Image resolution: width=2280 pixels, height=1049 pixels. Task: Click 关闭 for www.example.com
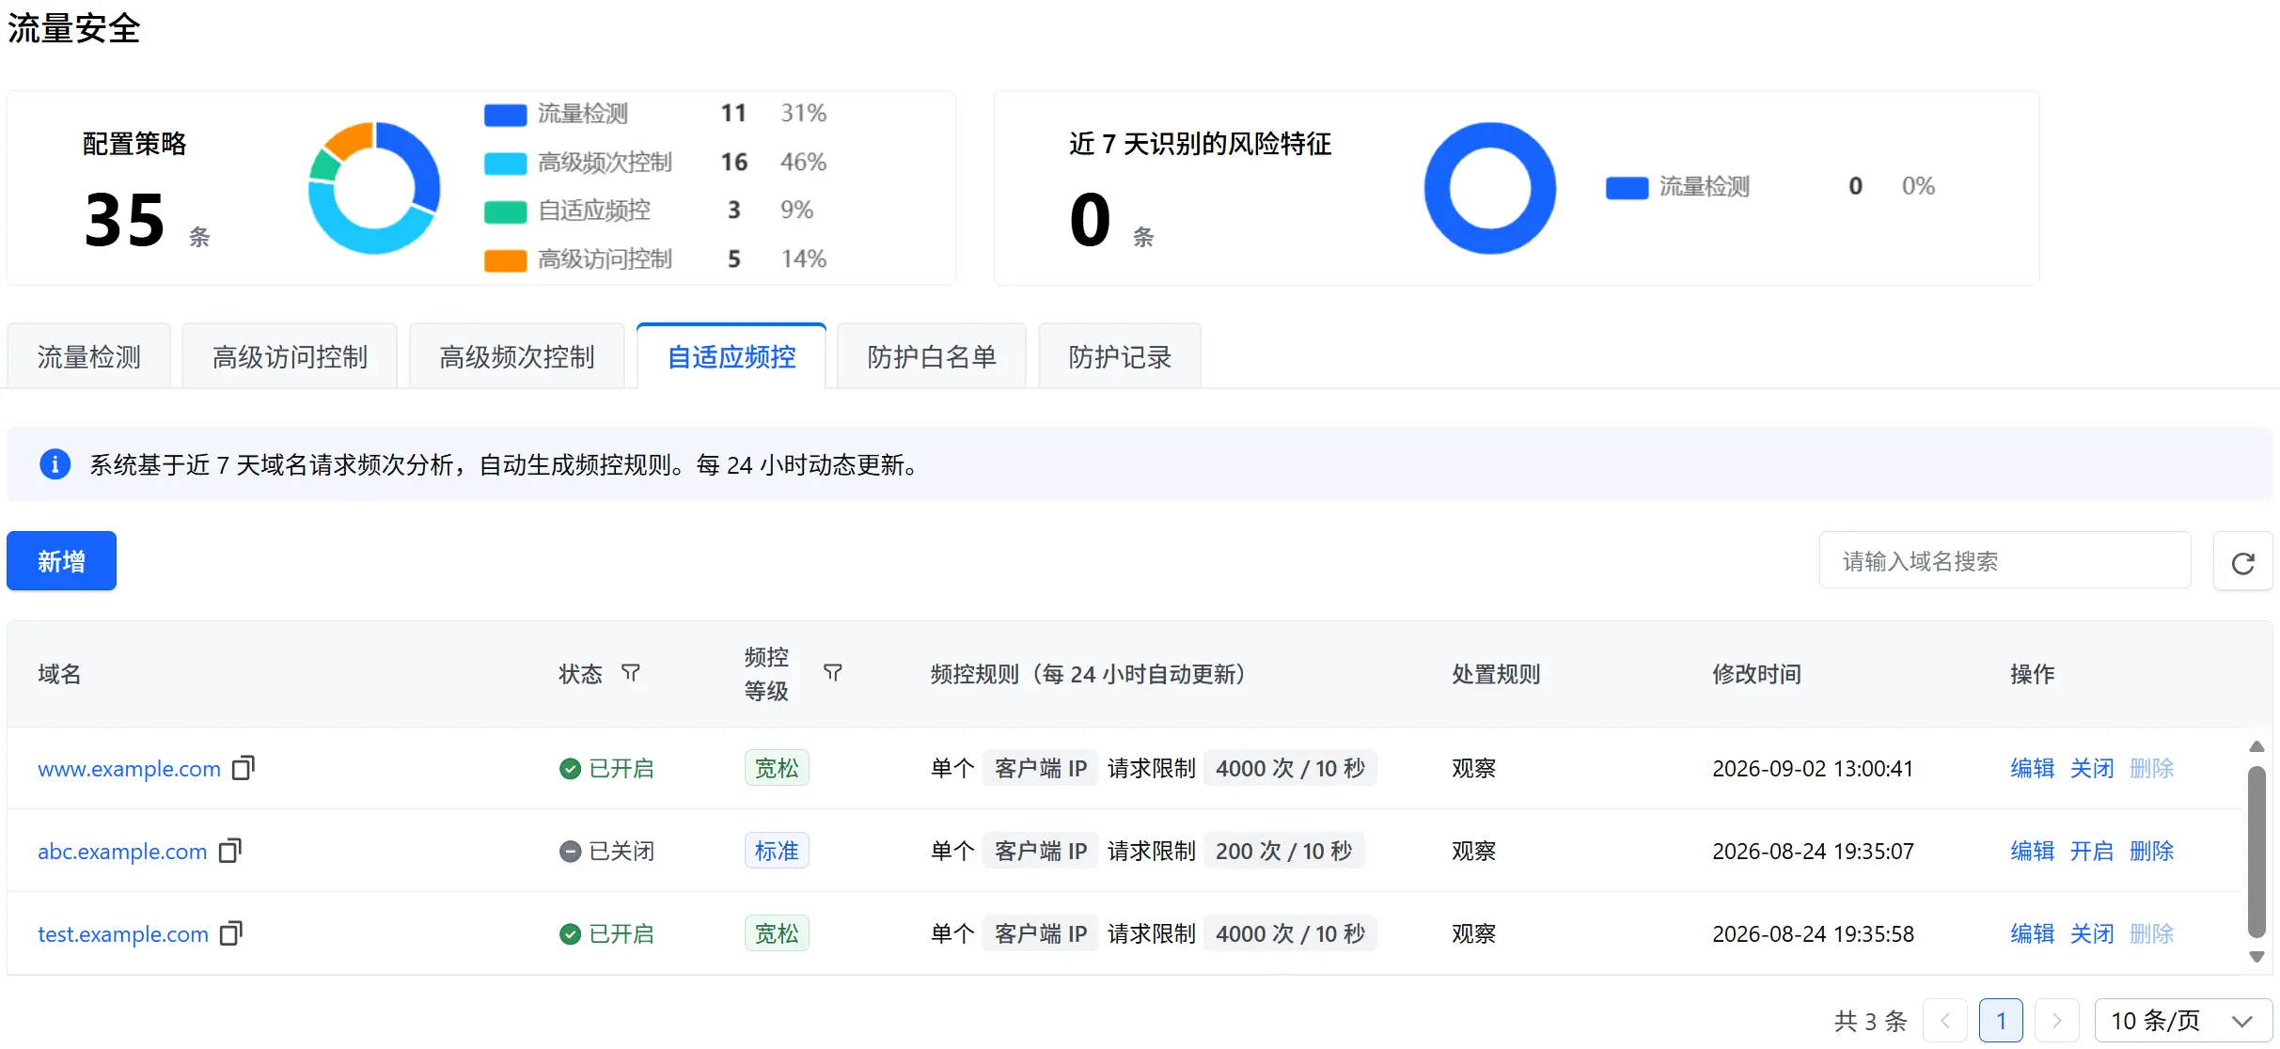2092,768
